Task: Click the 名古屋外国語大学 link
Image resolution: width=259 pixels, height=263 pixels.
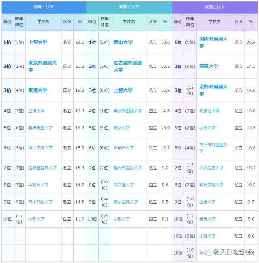Action: coord(128,66)
